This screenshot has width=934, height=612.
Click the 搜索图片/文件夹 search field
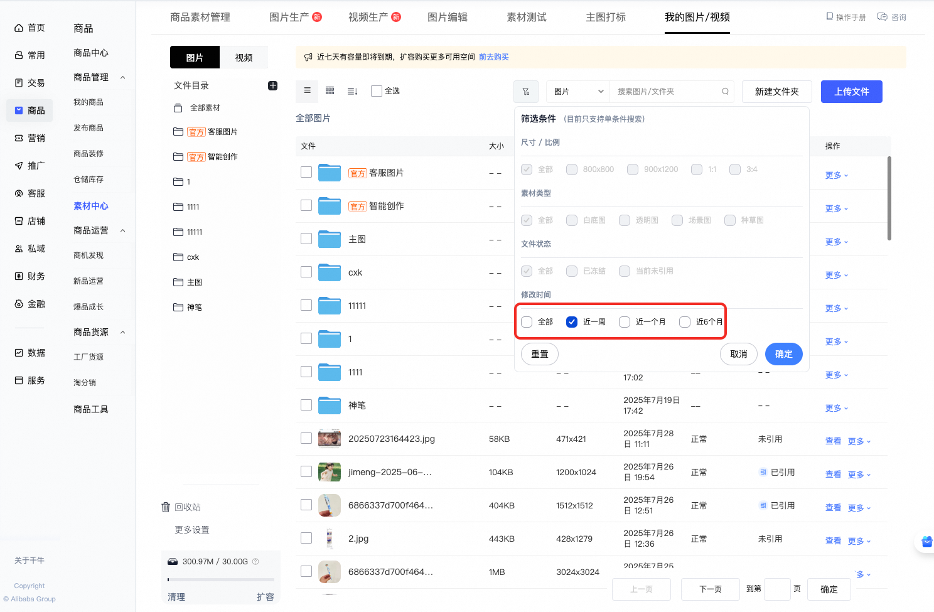(x=667, y=92)
